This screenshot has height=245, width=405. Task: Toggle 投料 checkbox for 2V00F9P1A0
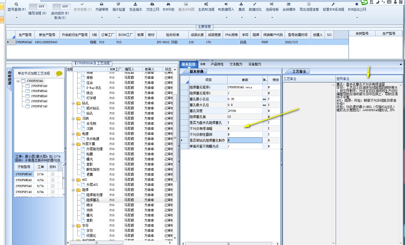53,192
